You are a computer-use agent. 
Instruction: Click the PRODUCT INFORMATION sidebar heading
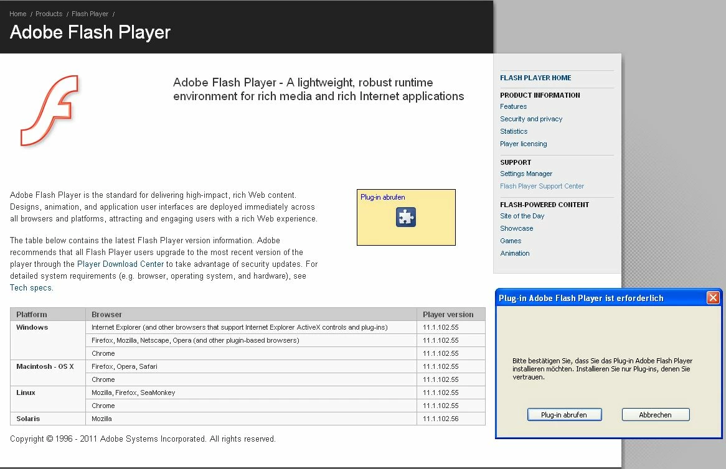540,95
